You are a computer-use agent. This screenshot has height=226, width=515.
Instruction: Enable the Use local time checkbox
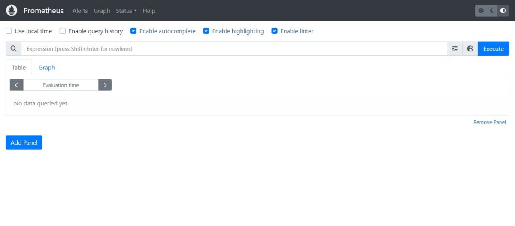(9, 31)
